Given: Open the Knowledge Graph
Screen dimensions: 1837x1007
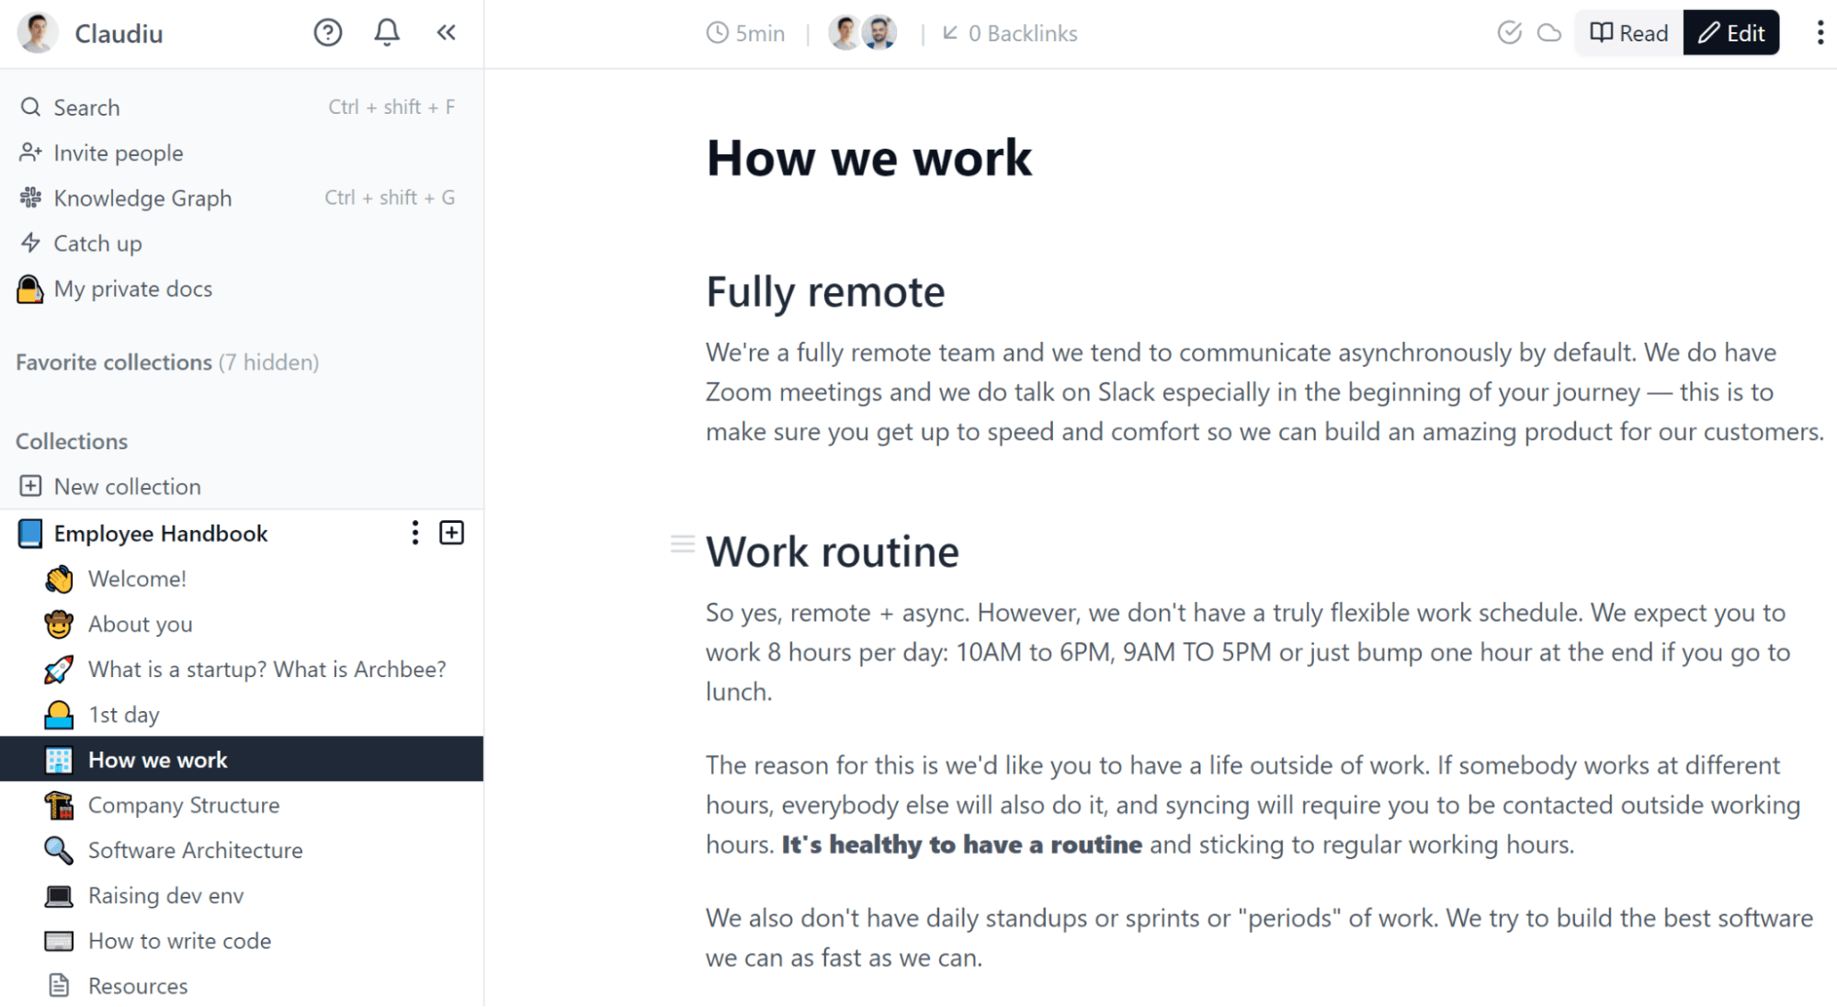Looking at the screenshot, I should click(x=142, y=198).
